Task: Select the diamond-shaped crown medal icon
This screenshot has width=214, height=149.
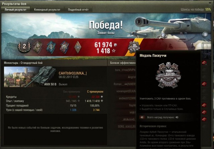Action: [x=78, y=47]
